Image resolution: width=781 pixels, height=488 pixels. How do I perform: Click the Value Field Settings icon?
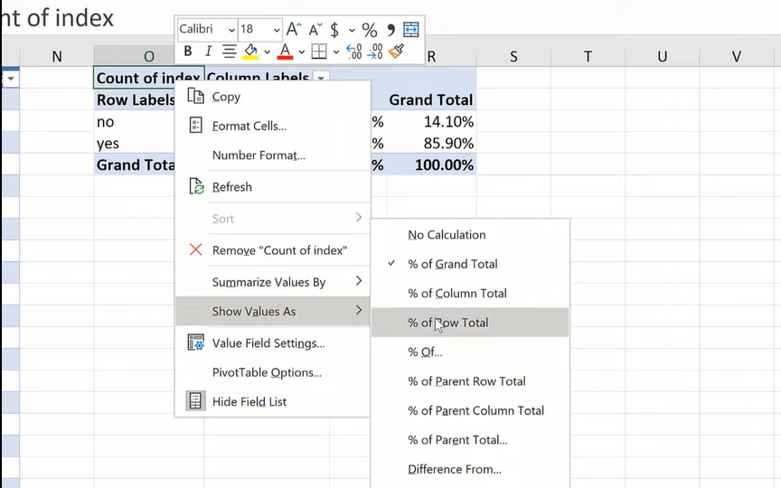(x=195, y=343)
